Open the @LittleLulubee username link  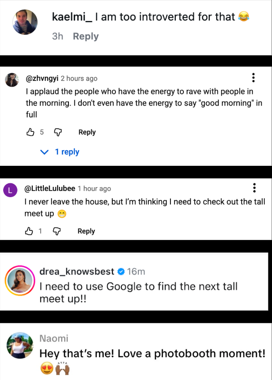[50, 189]
